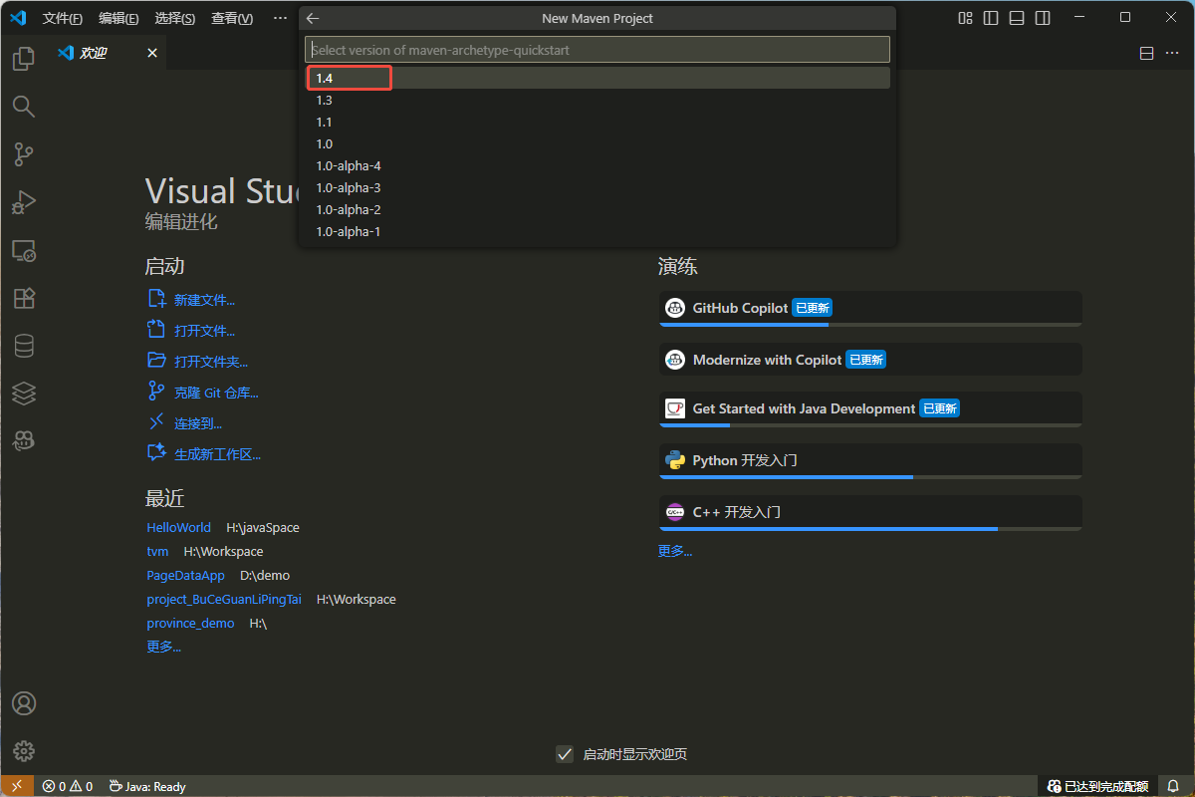This screenshot has height=797, width=1195.
Task: Open recent project HelloWorld
Action: coord(179,527)
